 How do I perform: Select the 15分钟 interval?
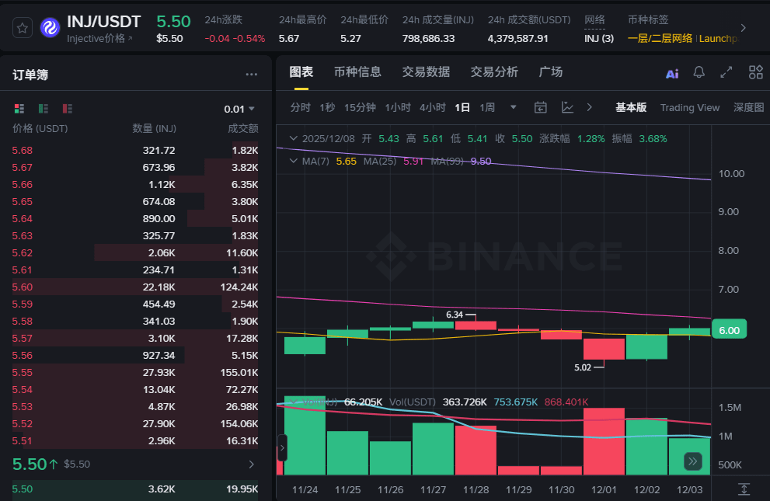point(360,107)
